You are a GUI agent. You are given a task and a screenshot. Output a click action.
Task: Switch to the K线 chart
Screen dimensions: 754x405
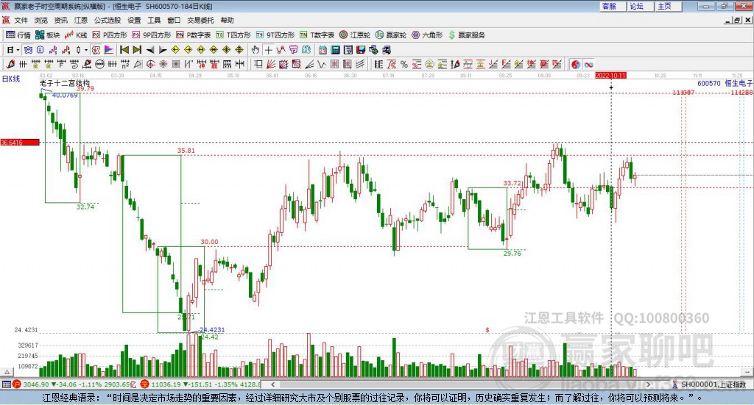click(76, 35)
